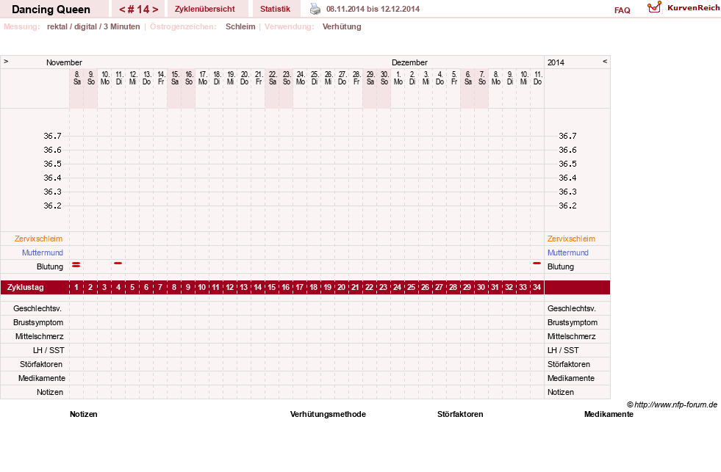Click the left Muttermund label
The width and height of the screenshot is (721, 472).
click(43, 253)
